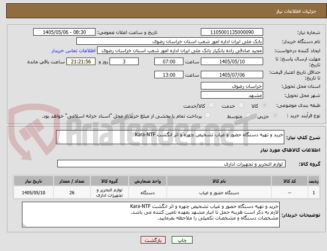Select the کالا radio button

tap(264, 105)
